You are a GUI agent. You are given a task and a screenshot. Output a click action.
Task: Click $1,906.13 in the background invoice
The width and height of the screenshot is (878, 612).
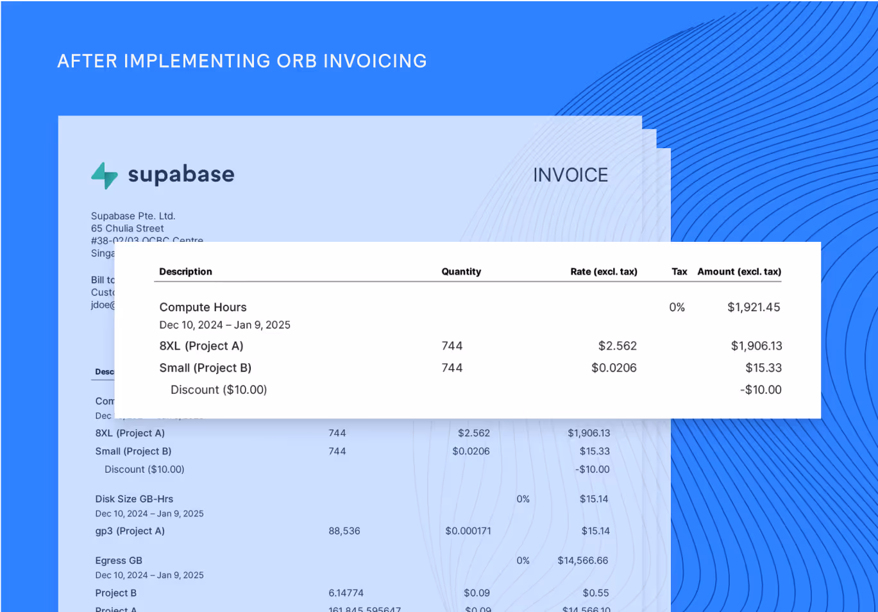click(x=589, y=433)
